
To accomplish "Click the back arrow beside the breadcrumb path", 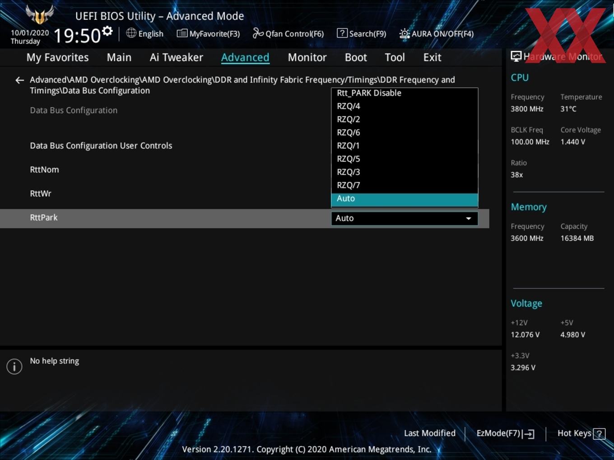I will [x=19, y=80].
